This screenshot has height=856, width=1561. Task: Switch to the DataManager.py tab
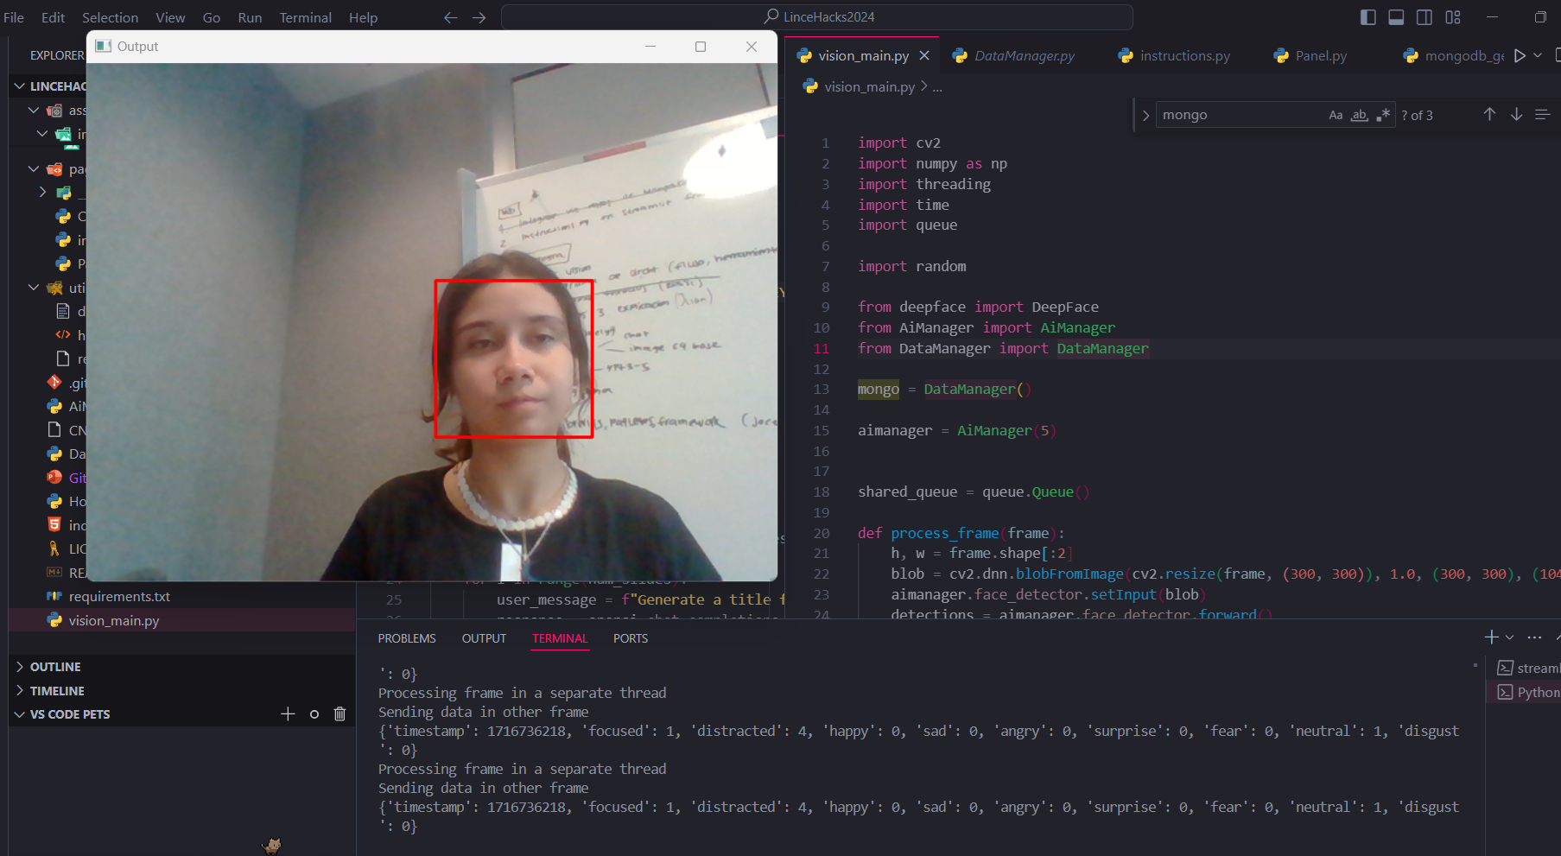pos(1024,55)
